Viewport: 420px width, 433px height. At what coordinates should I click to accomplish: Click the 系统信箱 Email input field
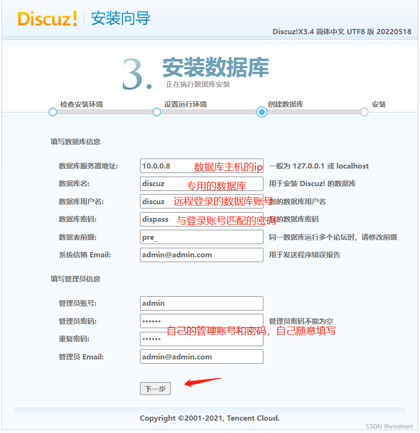(201, 255)
